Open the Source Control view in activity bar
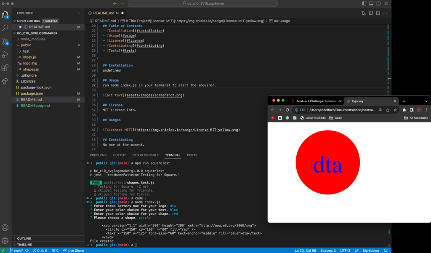The width and height of the screenshot is (431, 253). coord(5,41)
